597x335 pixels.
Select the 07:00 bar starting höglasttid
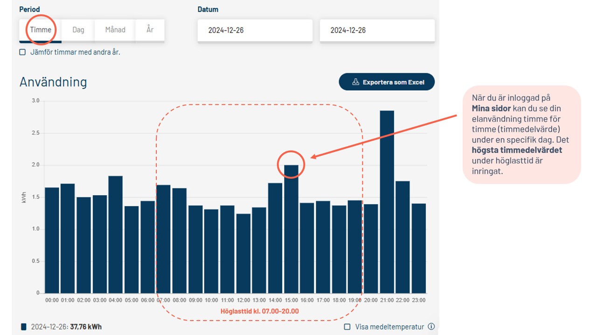(163, 239)
